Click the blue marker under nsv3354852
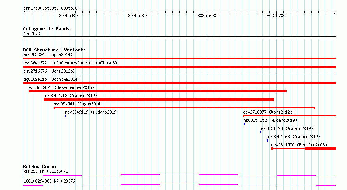 click(x=244, y=124)
